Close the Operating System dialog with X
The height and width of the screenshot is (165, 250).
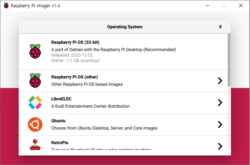(220, 27)
